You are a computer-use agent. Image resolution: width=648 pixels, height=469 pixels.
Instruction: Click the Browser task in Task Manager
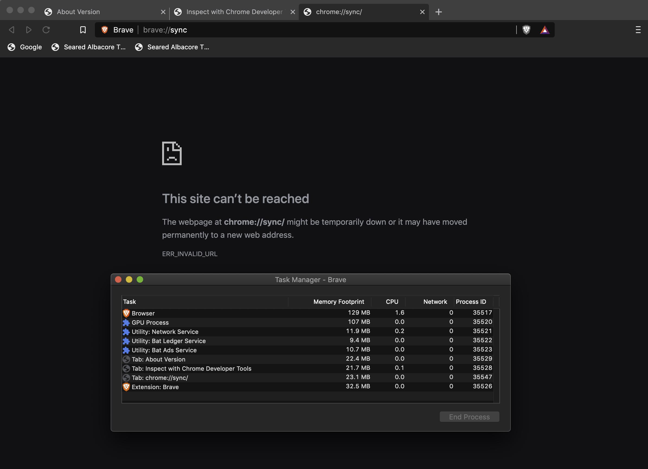143,313
